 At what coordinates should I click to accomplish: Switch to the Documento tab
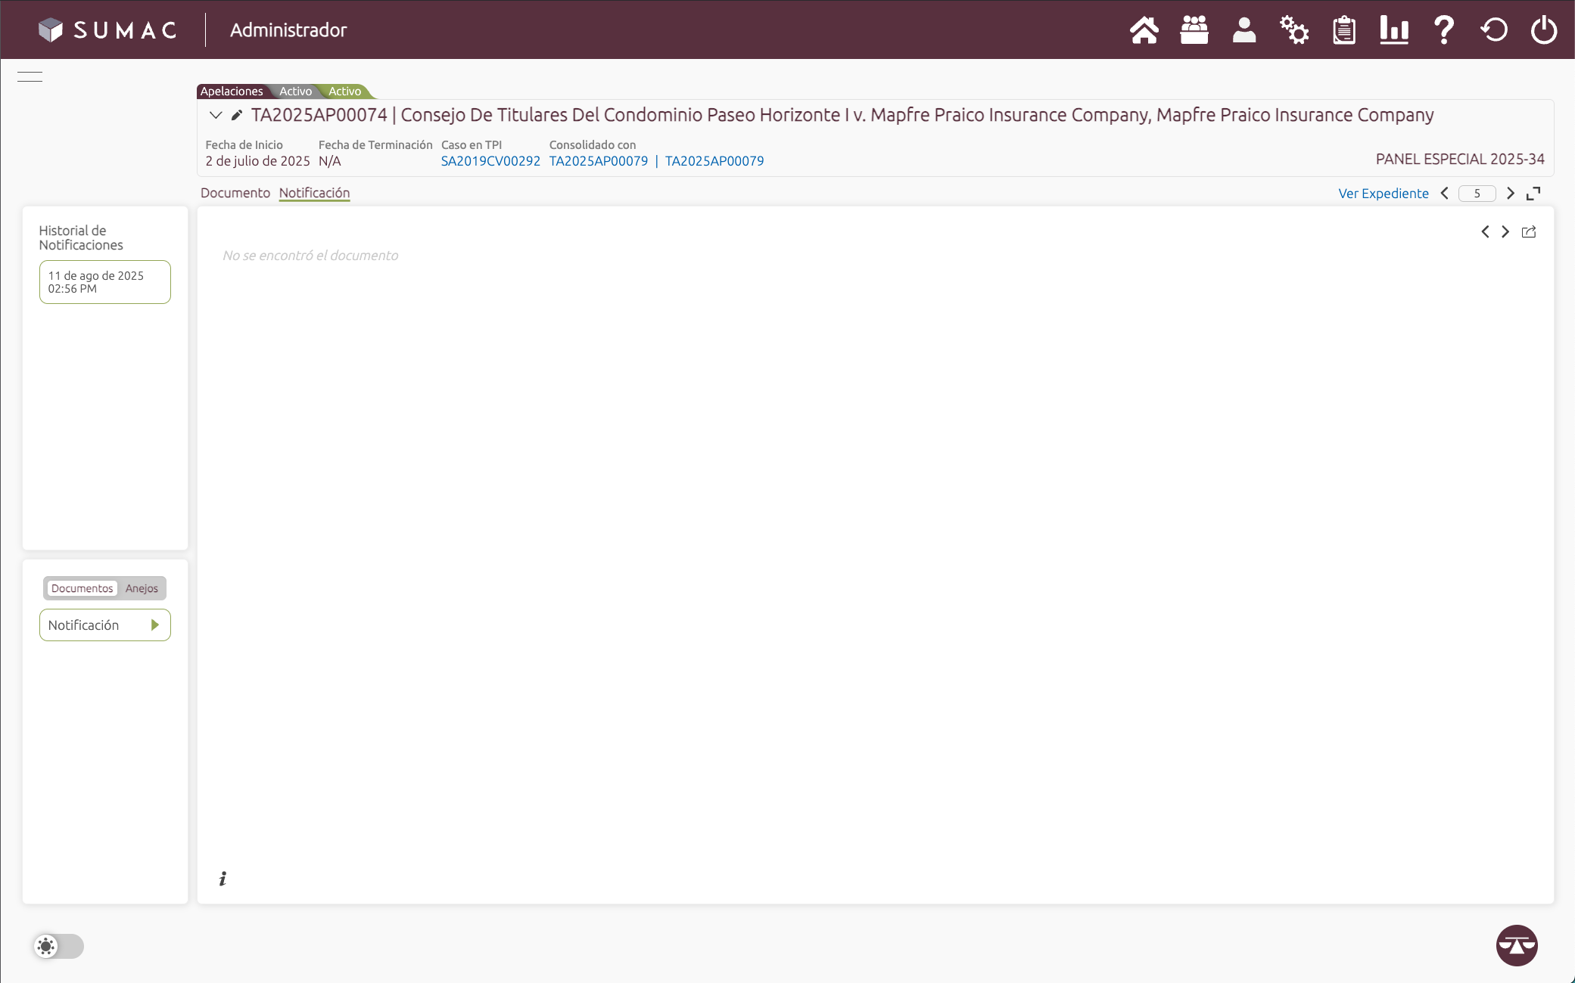(x=235, y=193)
